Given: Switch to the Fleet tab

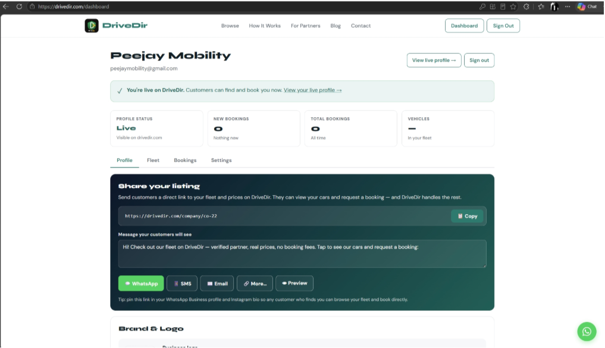Looking at the screenshot, I should pyautogui.click(x=153, y=160).
